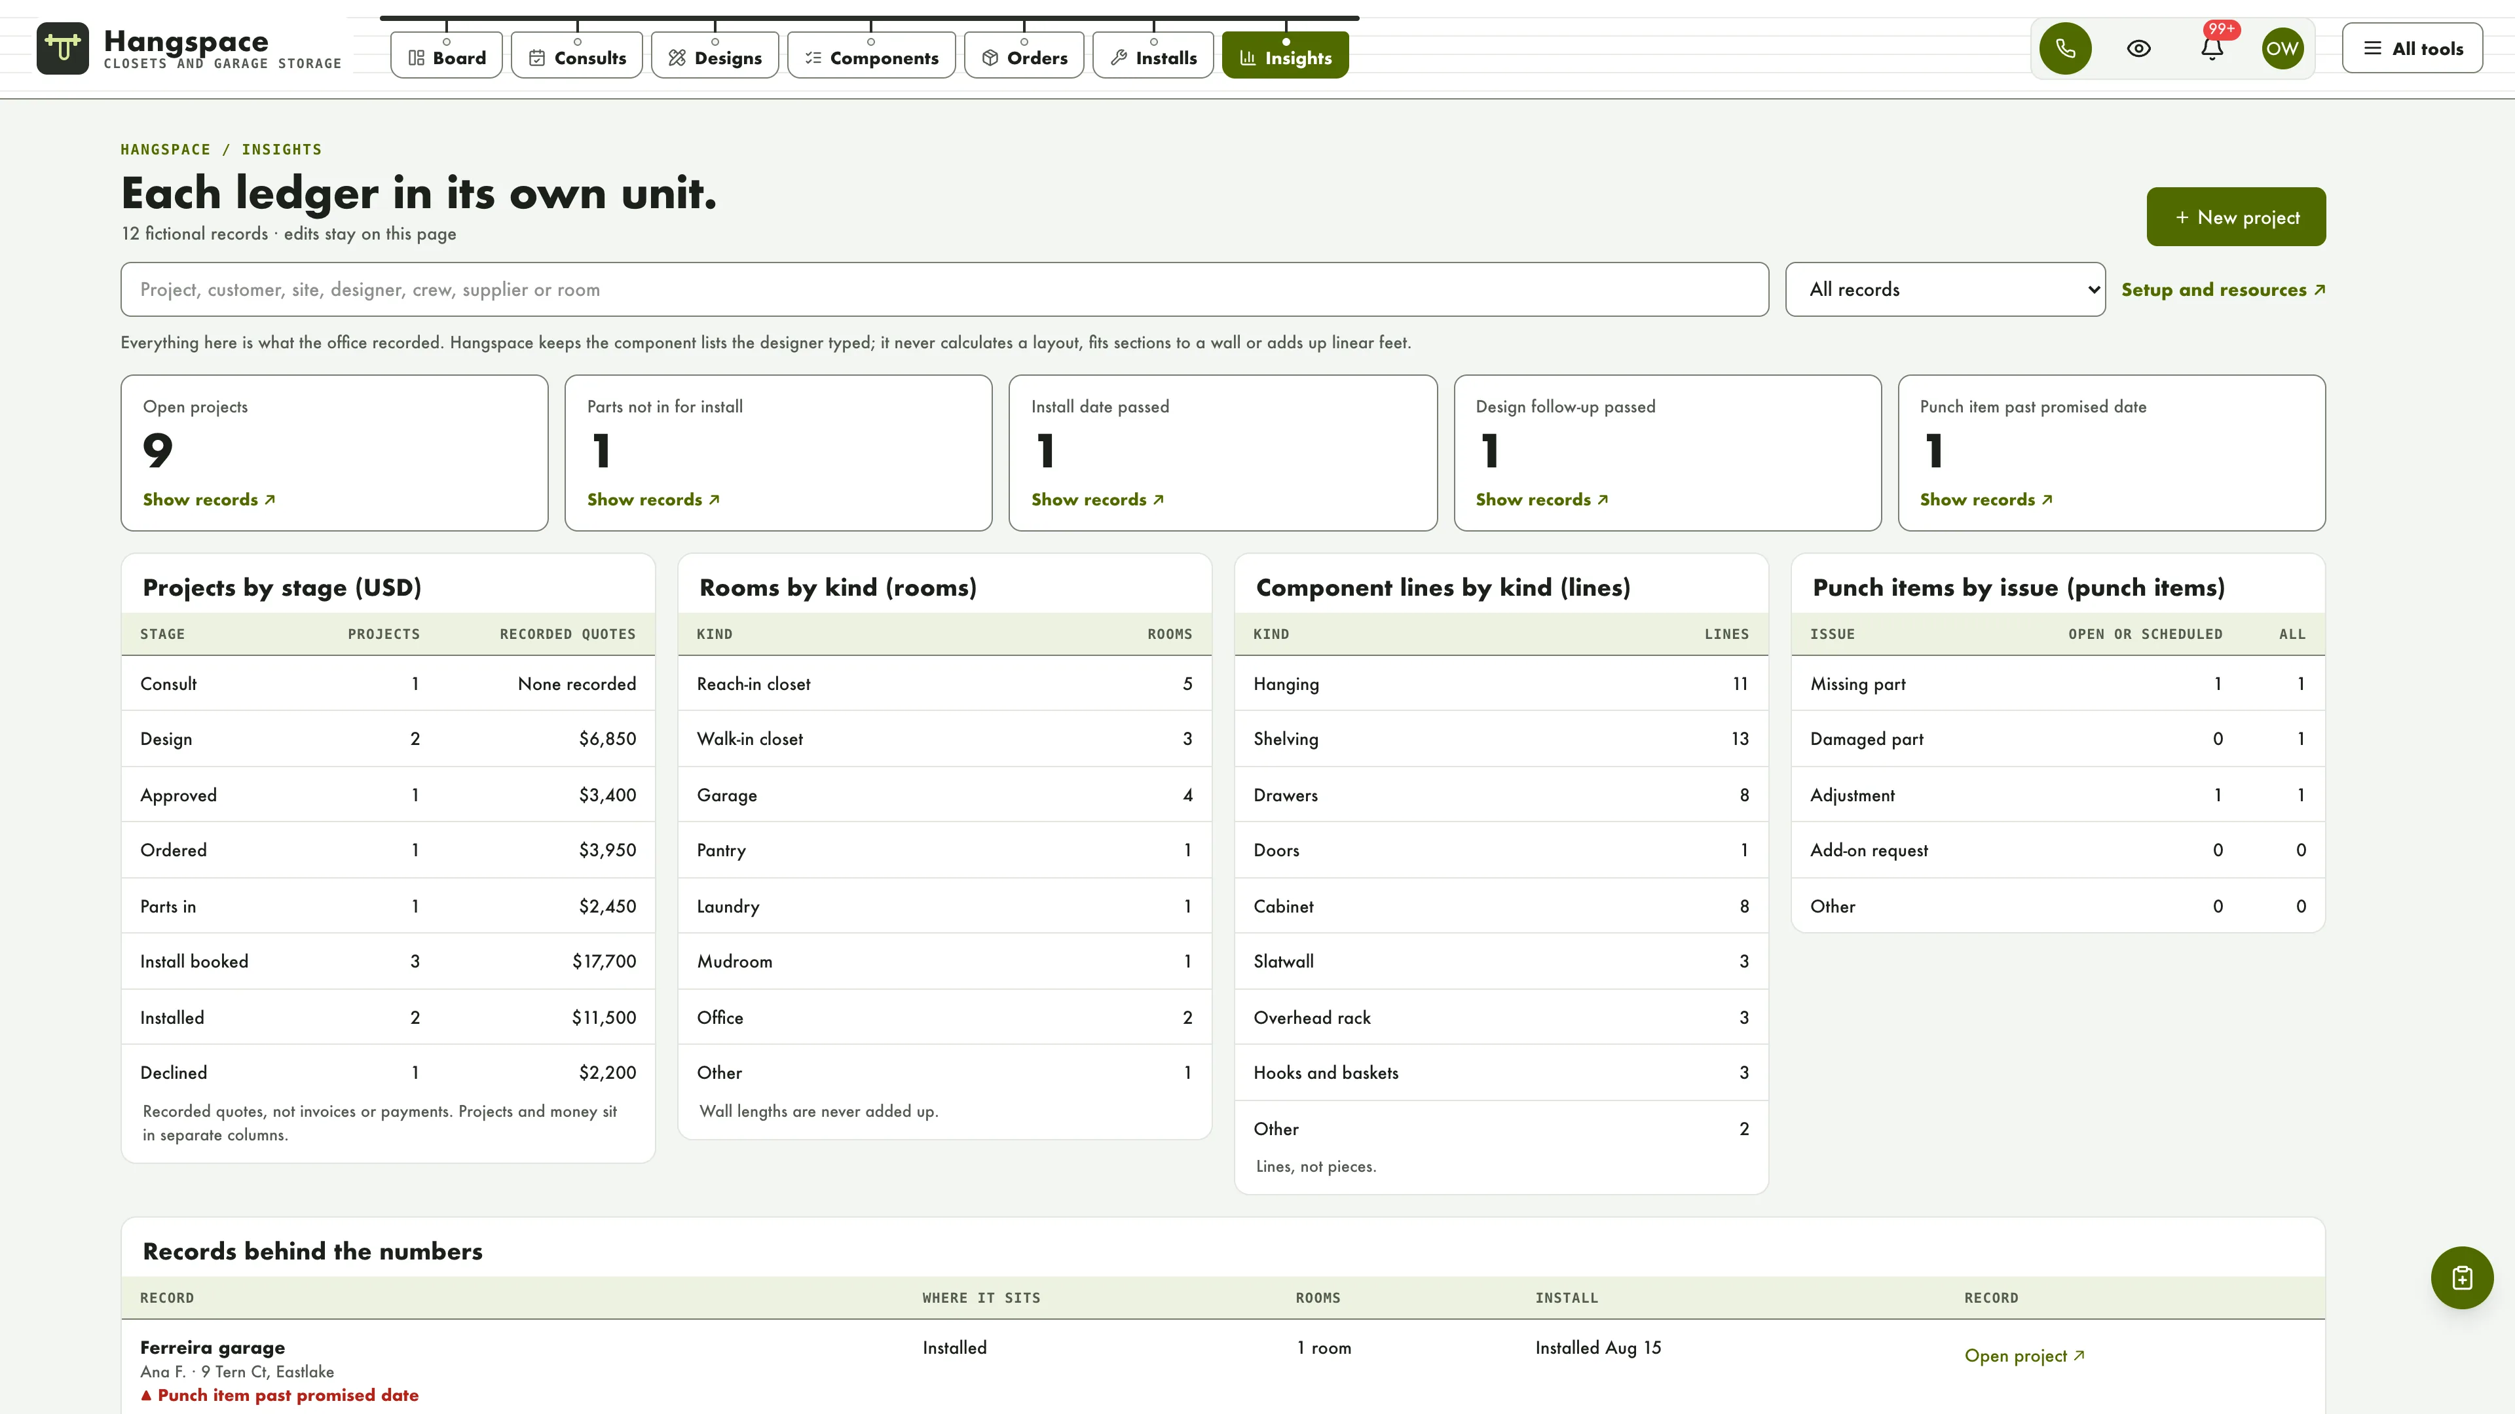Focus the project search input field
This screenshot has width=2515, height=1414.
tap(944, 289)
